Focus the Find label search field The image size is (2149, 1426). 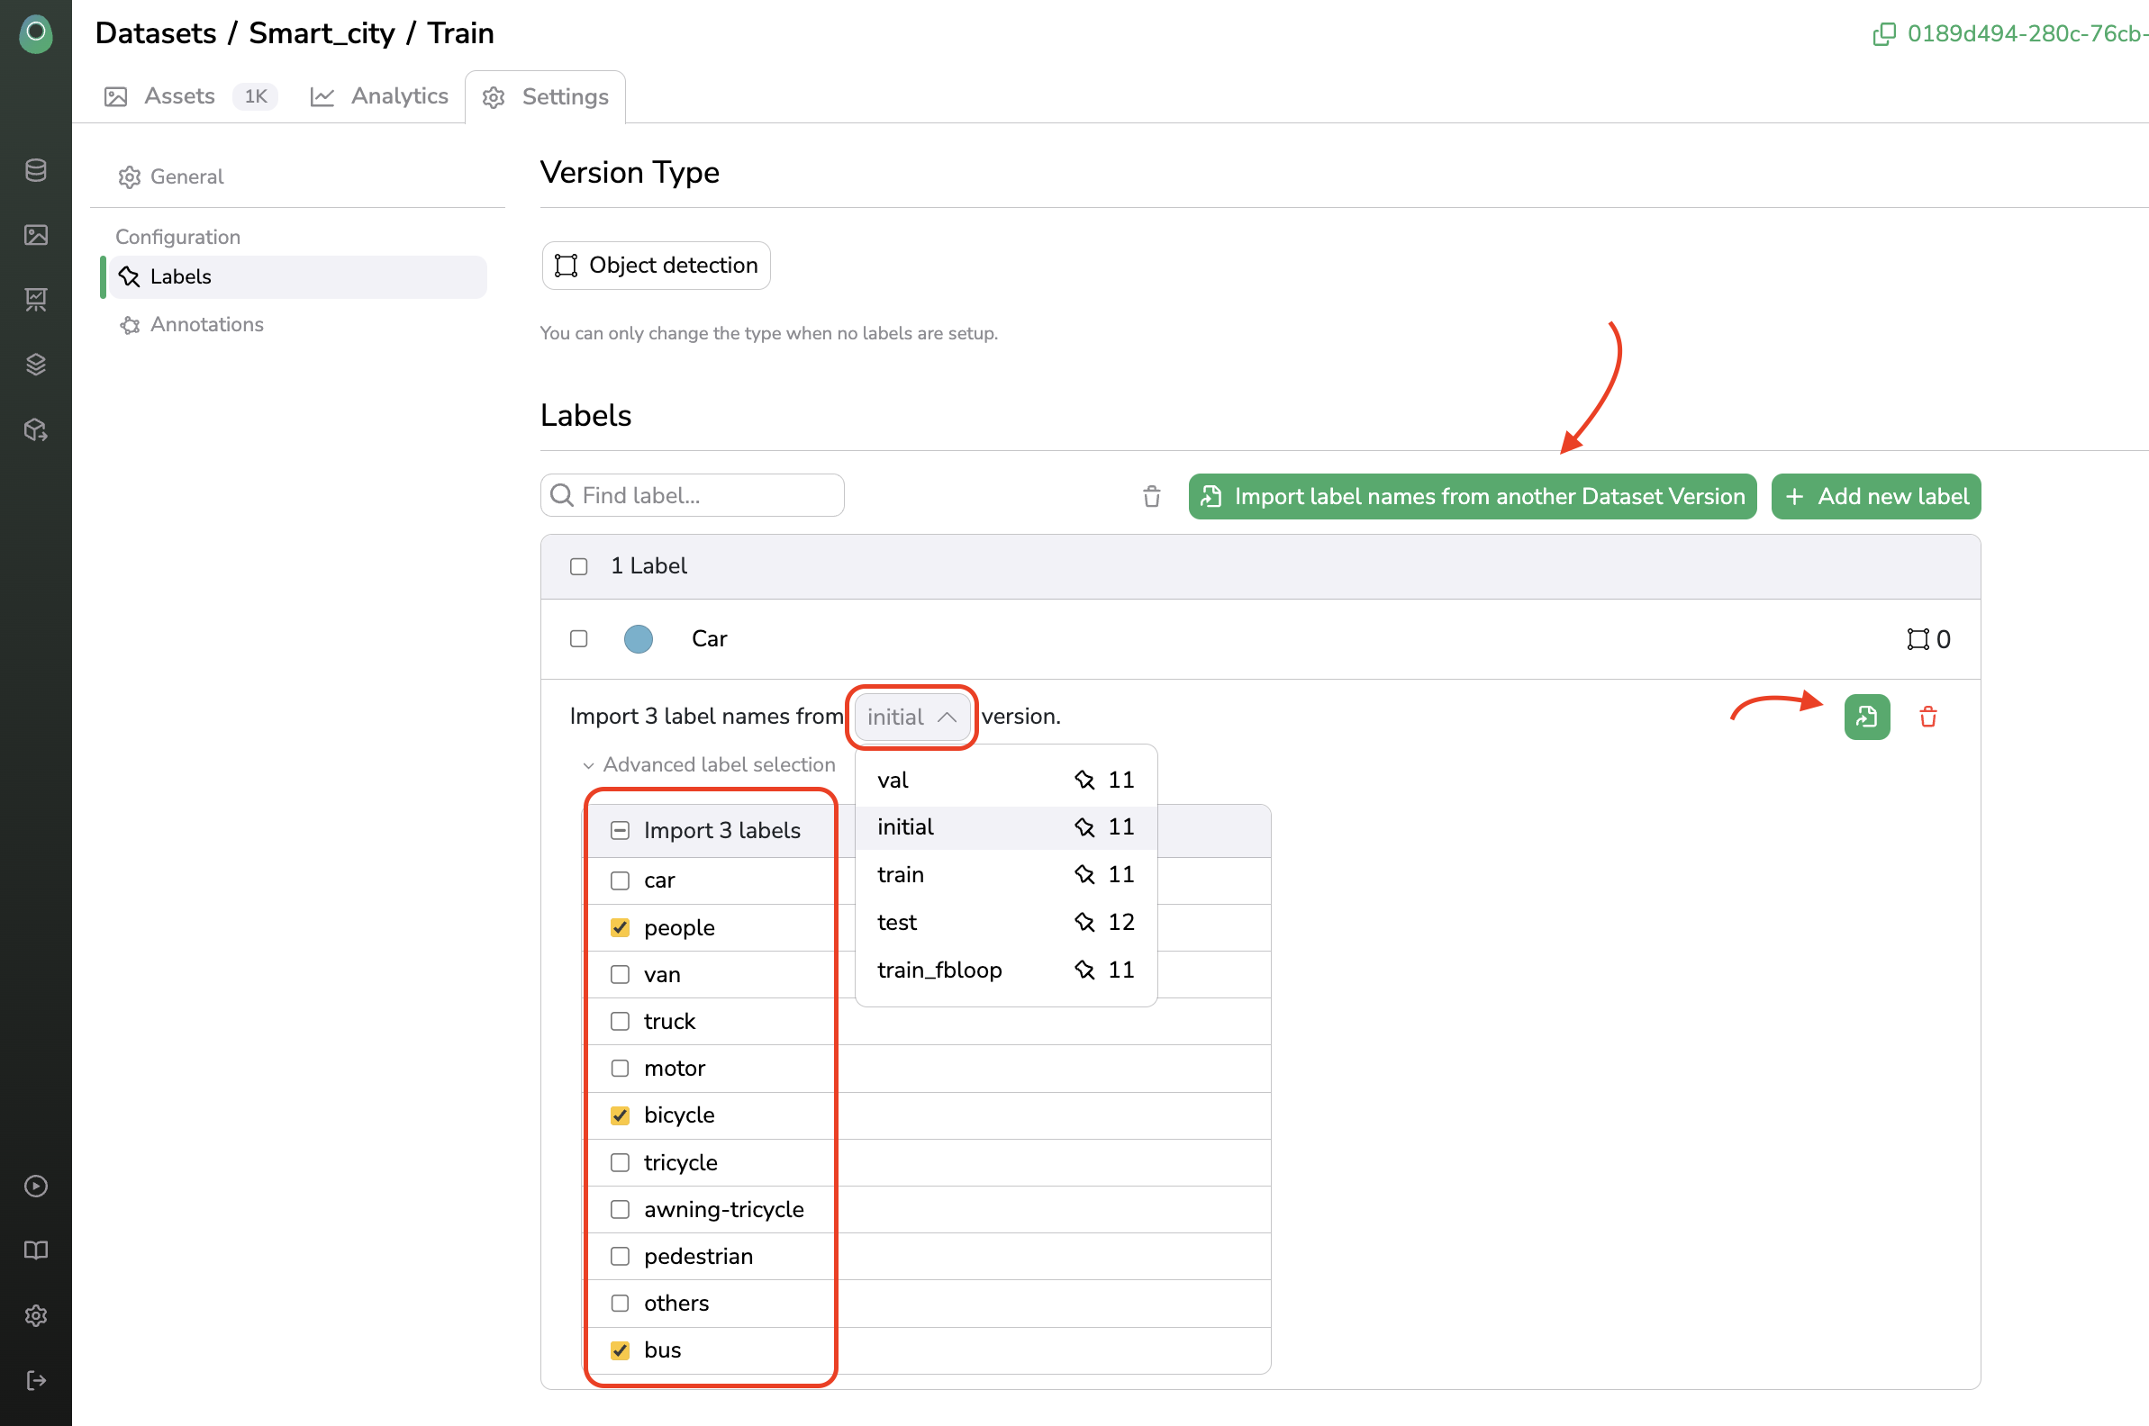pos(693,496)
